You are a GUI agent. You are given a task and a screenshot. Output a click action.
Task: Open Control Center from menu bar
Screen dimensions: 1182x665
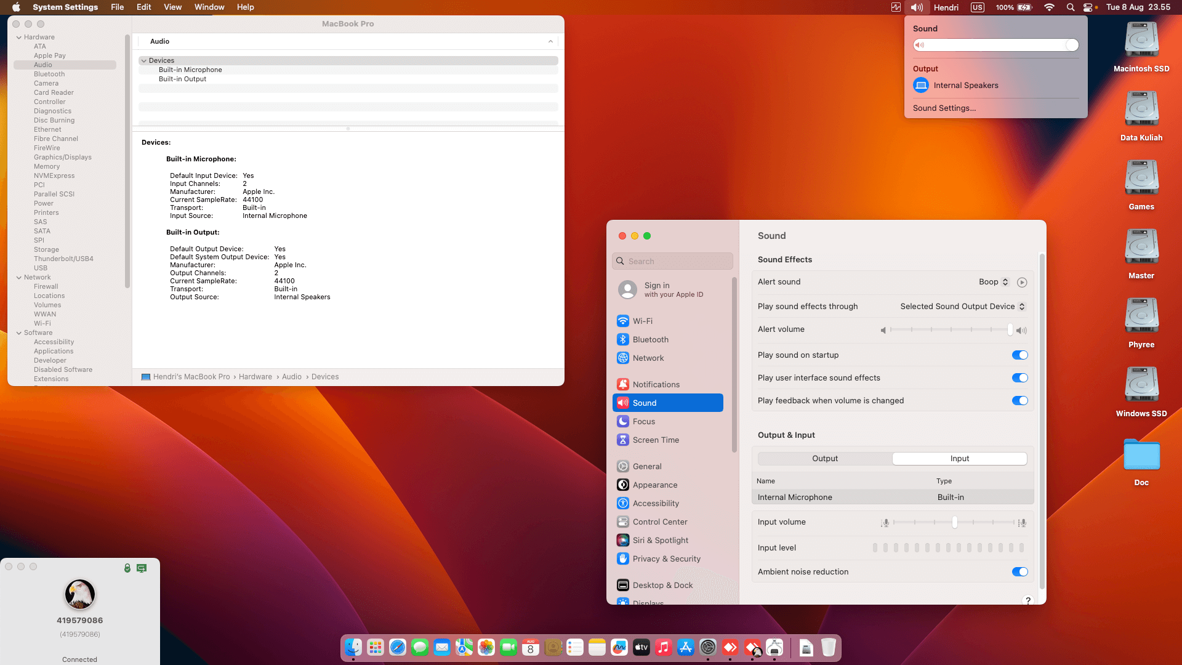point(1088,7)
